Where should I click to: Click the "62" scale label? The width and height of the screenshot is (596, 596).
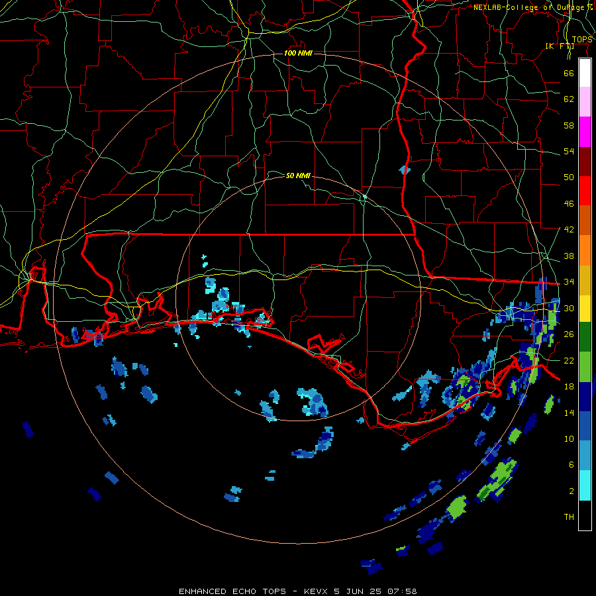(x=569, y=99)
